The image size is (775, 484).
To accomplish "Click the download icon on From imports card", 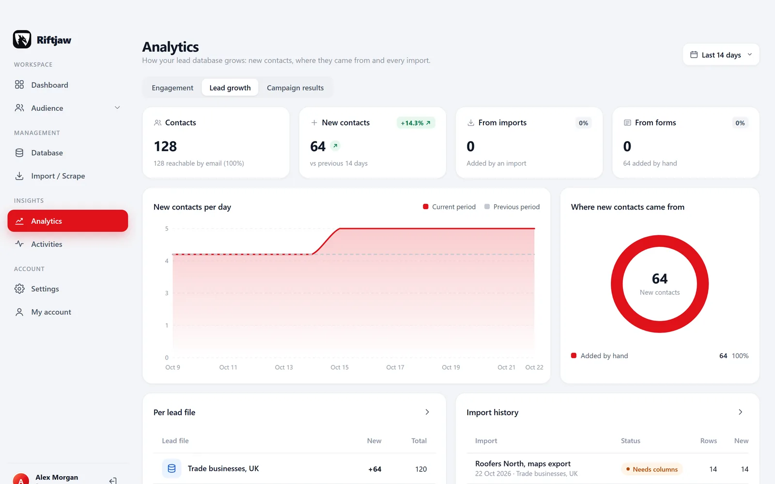I will [x=470, y=123].
